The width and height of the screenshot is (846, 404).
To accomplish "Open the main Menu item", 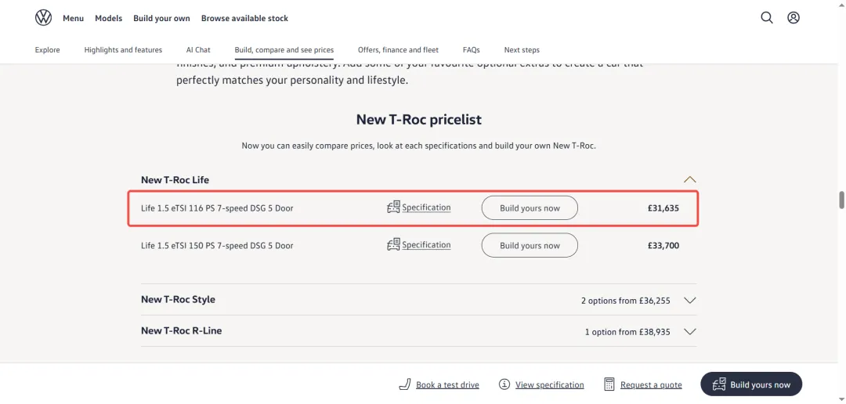I will click(74, 18).
